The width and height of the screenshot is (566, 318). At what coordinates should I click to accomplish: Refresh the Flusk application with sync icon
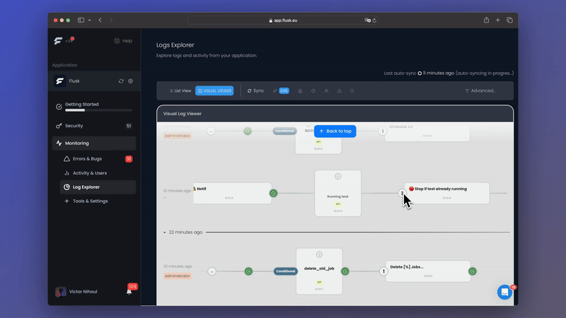[x=121, y=81]
